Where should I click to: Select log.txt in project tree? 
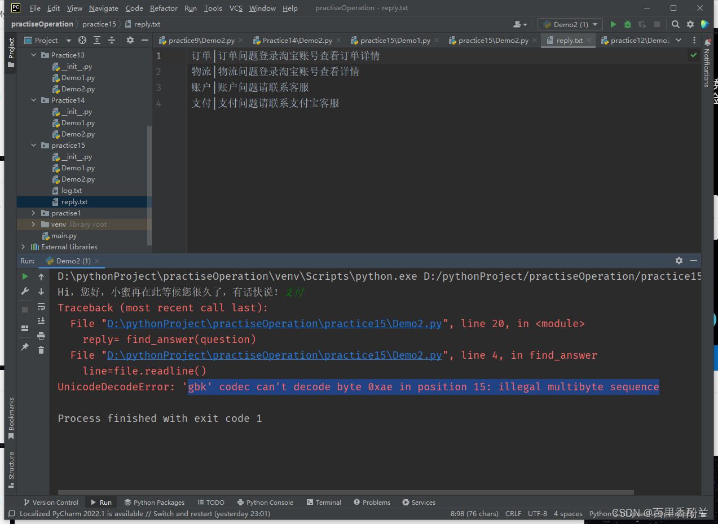click(x=72, y=190)
